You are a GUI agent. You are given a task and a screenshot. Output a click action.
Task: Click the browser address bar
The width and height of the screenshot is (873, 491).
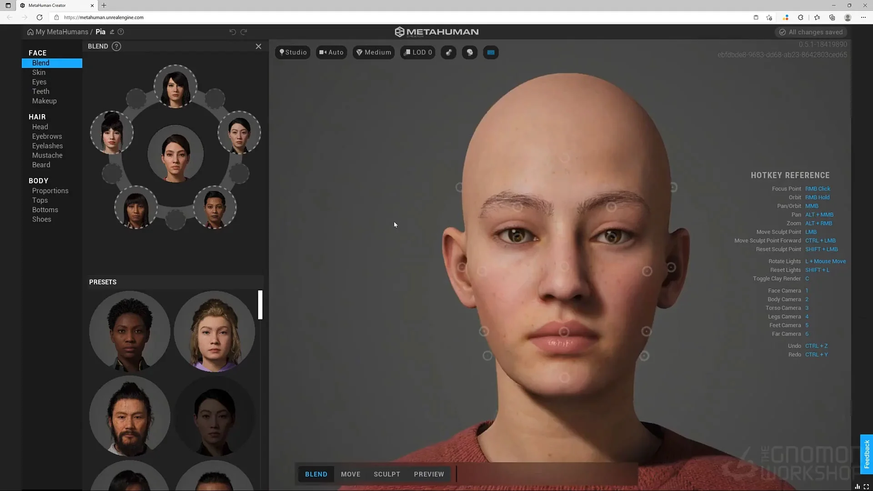[x=400, y=17]
